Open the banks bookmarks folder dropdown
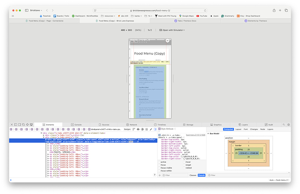The image size is (300, 194). 137,16
